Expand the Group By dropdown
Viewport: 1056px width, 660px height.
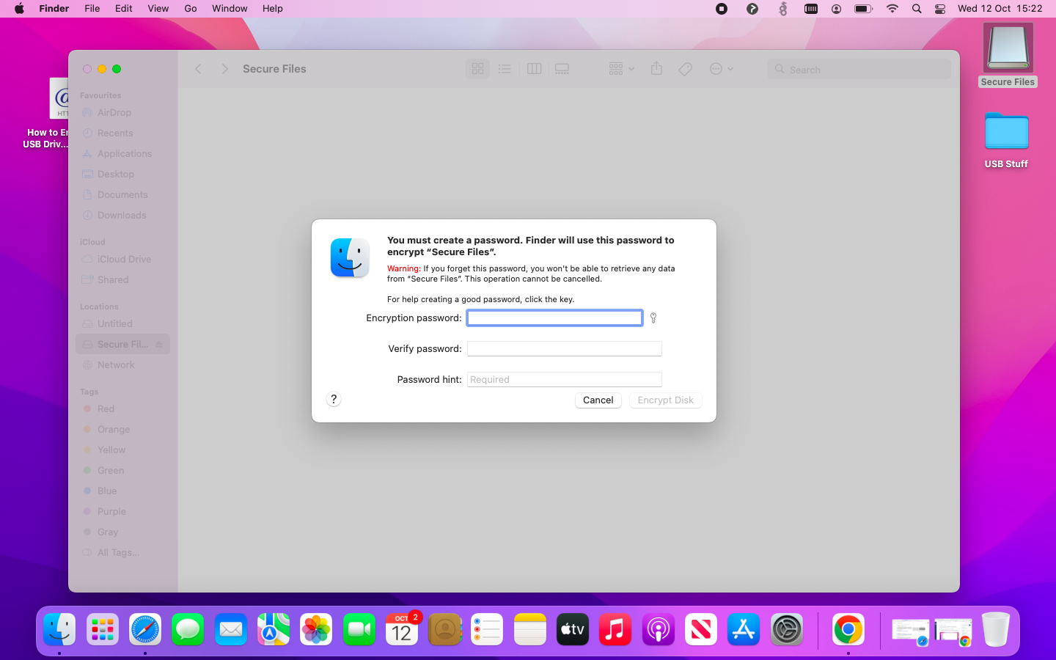(621, 69)
